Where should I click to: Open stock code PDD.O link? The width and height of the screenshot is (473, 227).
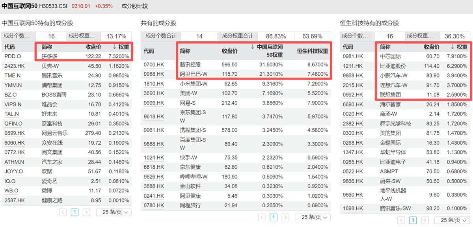[13, 56]
